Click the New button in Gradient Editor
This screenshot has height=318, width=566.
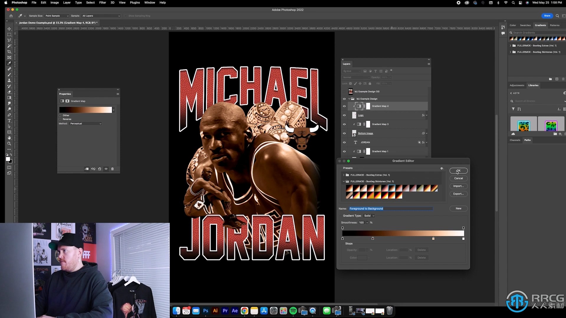(458, 208)
